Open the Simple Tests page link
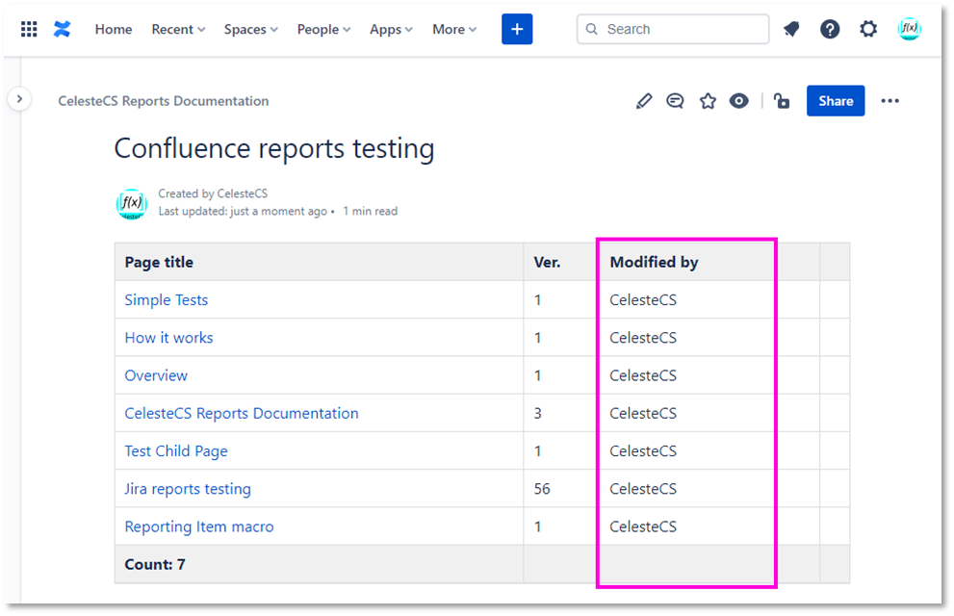 [x=167, y=299]
